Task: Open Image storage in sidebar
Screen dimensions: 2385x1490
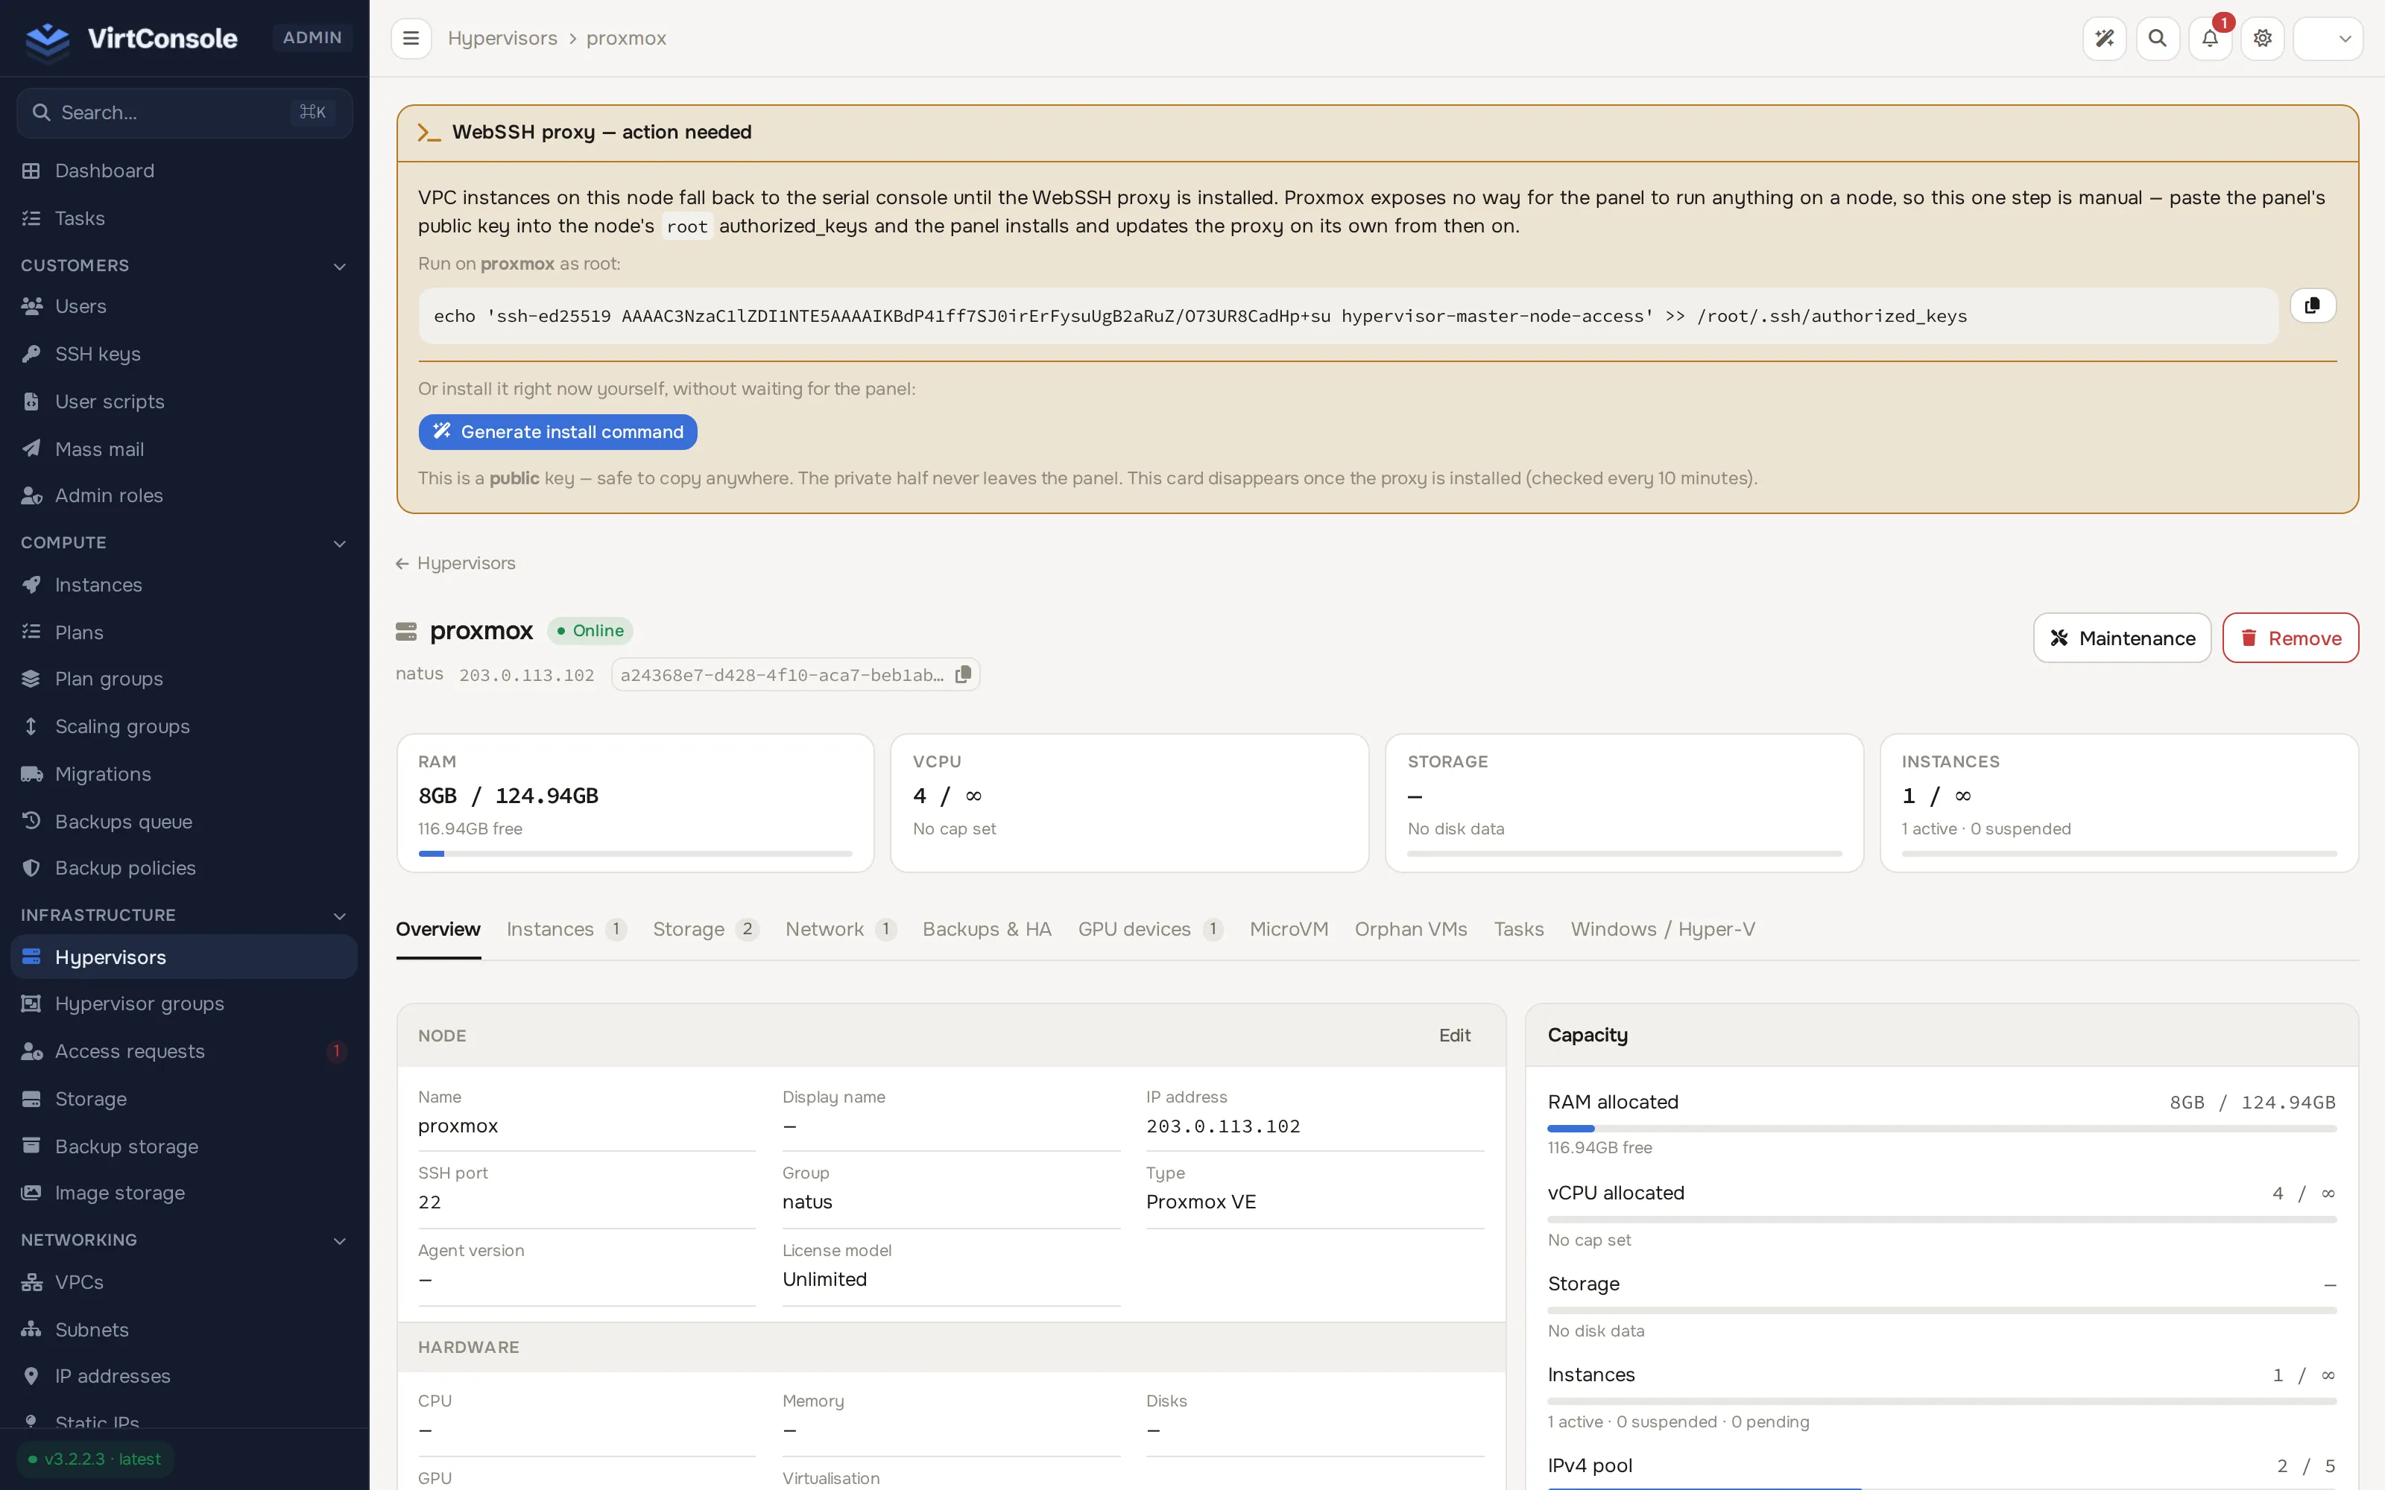Action: point(184,1193)
